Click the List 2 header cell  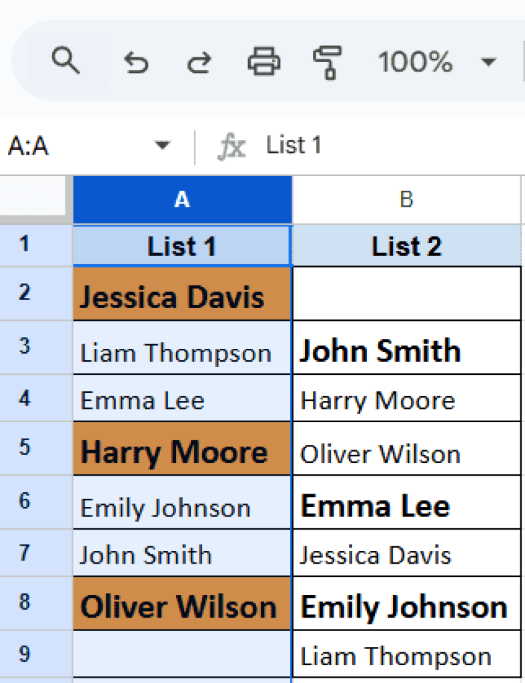point(406,245)
